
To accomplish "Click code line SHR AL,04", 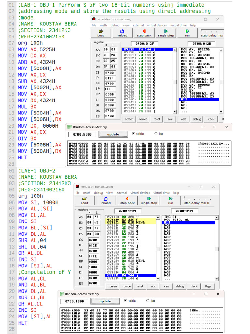I will click(32, 240).
